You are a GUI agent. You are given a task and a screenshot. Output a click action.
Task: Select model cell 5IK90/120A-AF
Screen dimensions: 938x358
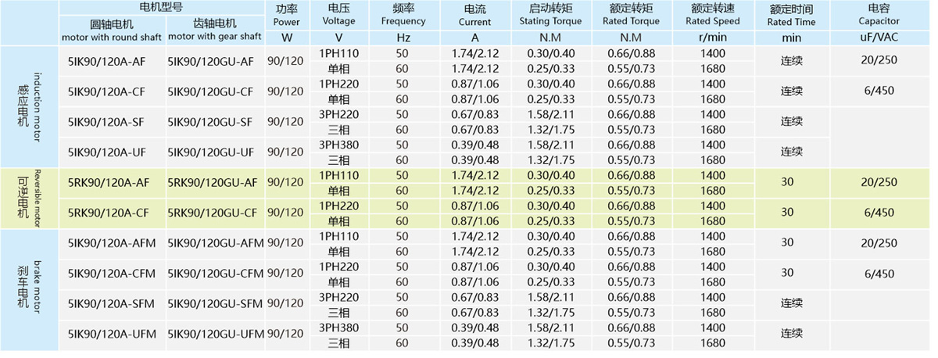tap(113, 61)
